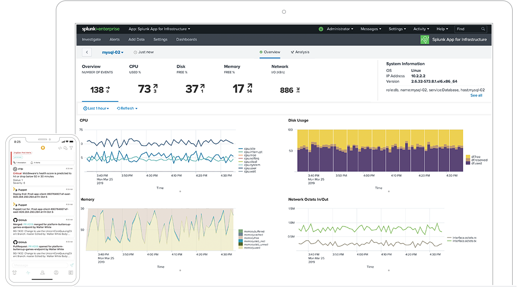Tap the people icon in phone bottom bar

click(x=43, y=273)
